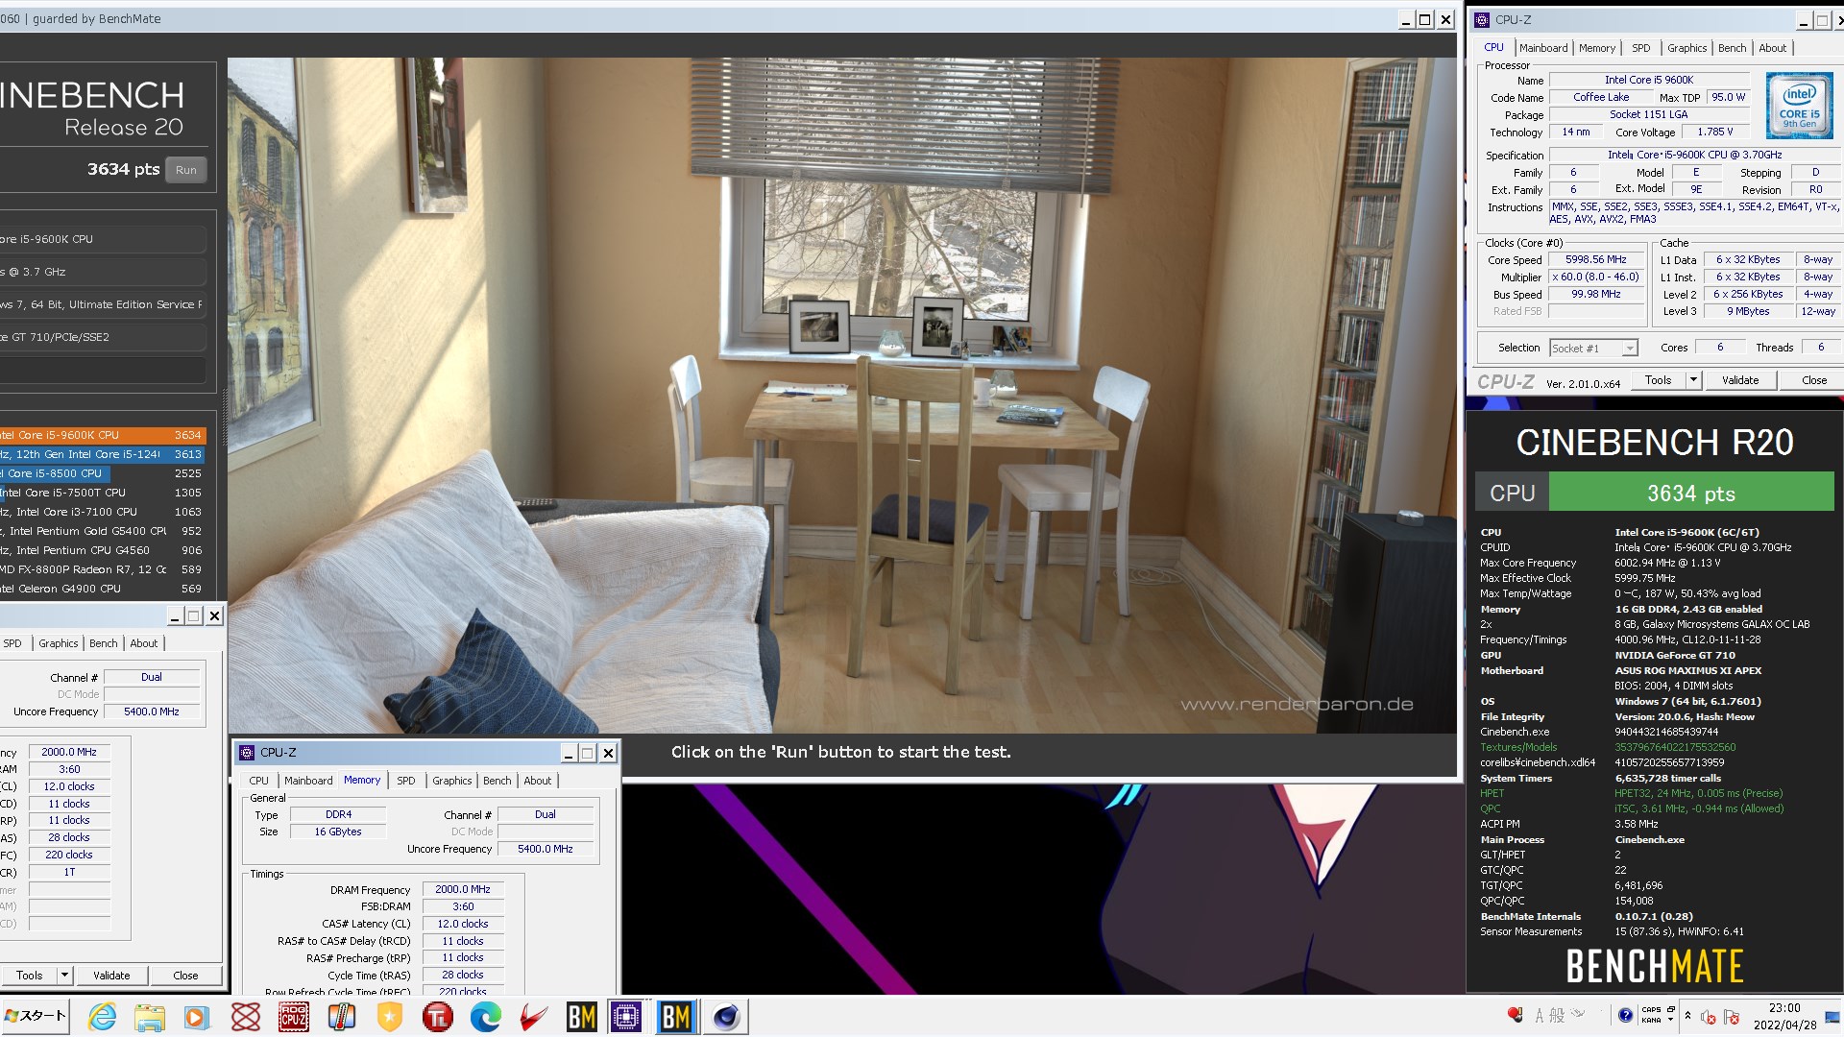This screenshot has width=1844, height=1037.
Task: Select Memory tab in top-right CPU-Z
Action: 1597,48
